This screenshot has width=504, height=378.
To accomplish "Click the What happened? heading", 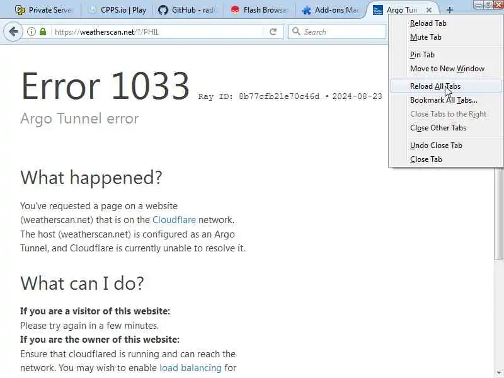I will 91,177.
